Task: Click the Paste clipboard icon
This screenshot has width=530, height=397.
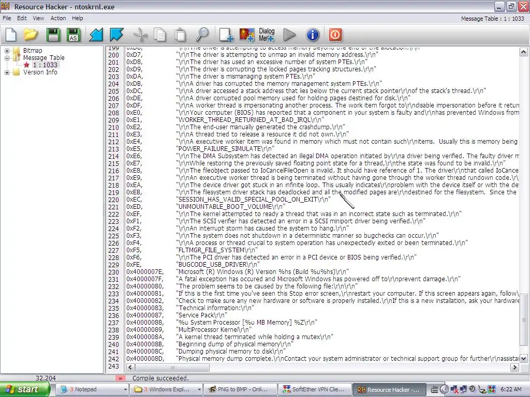Action: 180,35
